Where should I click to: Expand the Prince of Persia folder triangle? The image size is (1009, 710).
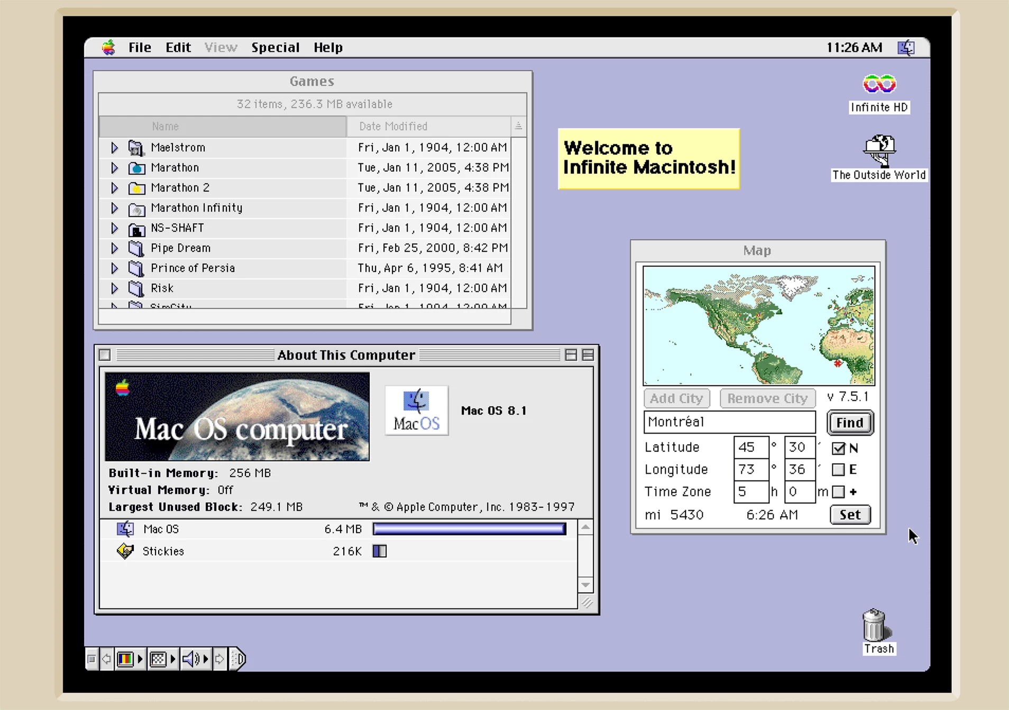114,268
